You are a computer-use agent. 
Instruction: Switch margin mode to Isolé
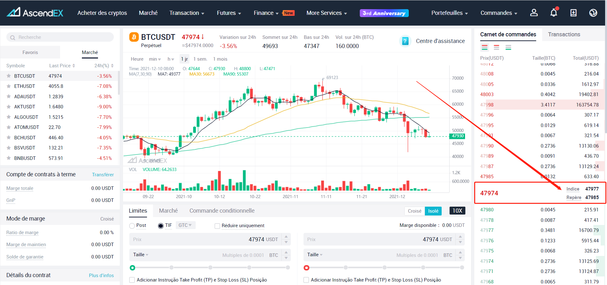point(433,211)
